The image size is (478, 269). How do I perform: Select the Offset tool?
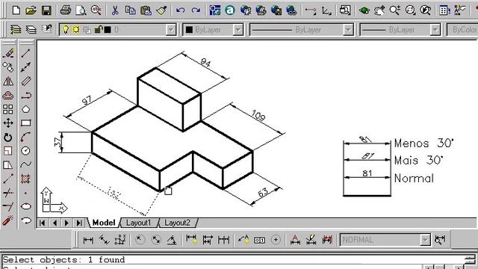(8, 95)
